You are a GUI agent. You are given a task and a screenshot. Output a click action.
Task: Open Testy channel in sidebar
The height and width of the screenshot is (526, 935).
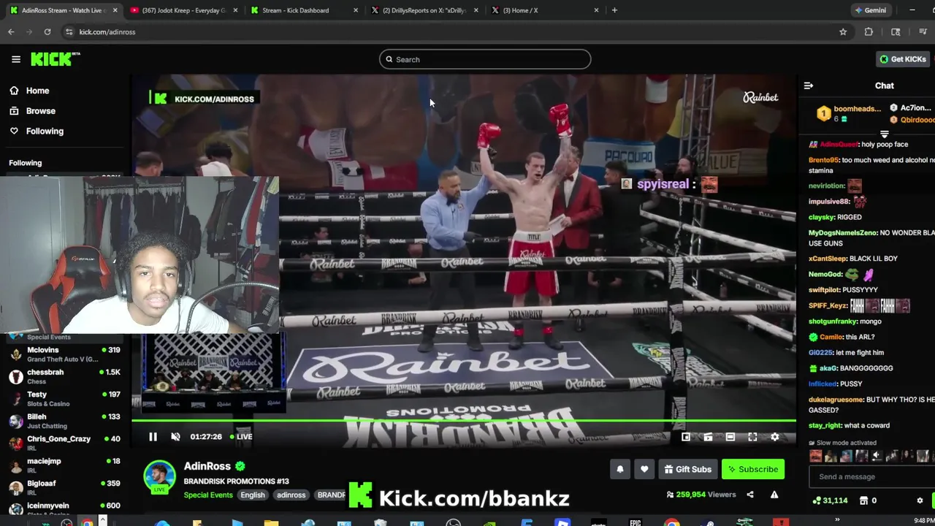[64, 399]
